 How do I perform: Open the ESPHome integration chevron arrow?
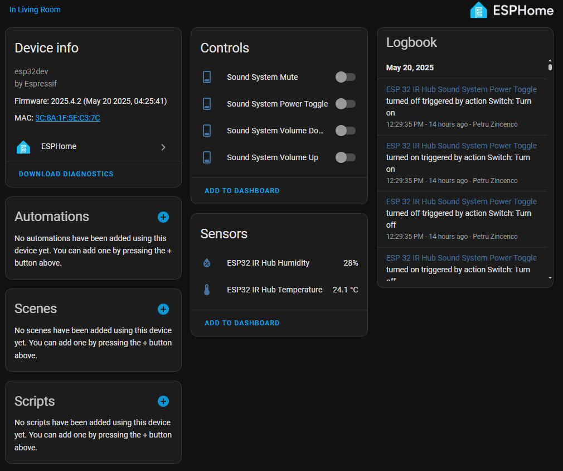(x=163, y=147)
